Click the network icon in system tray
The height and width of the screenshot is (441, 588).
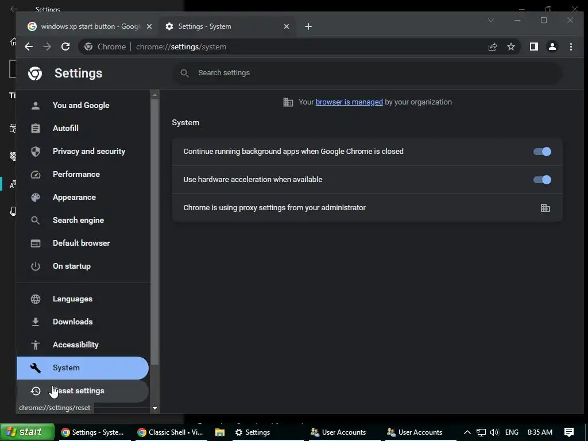481,432
